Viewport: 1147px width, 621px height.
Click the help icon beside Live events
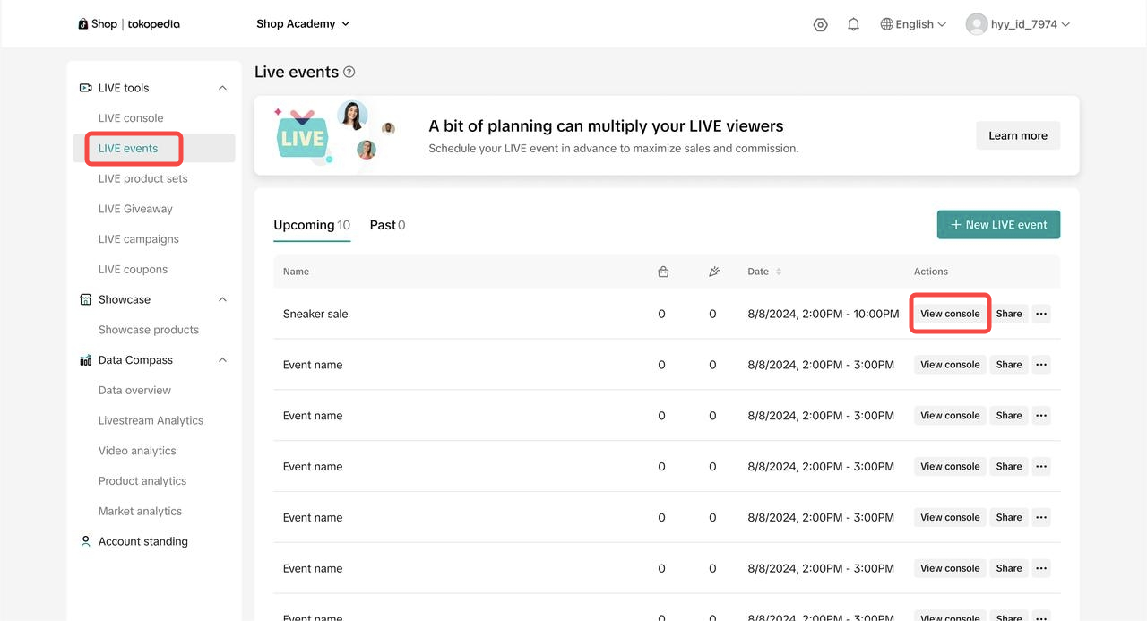(x=349, y=73)
